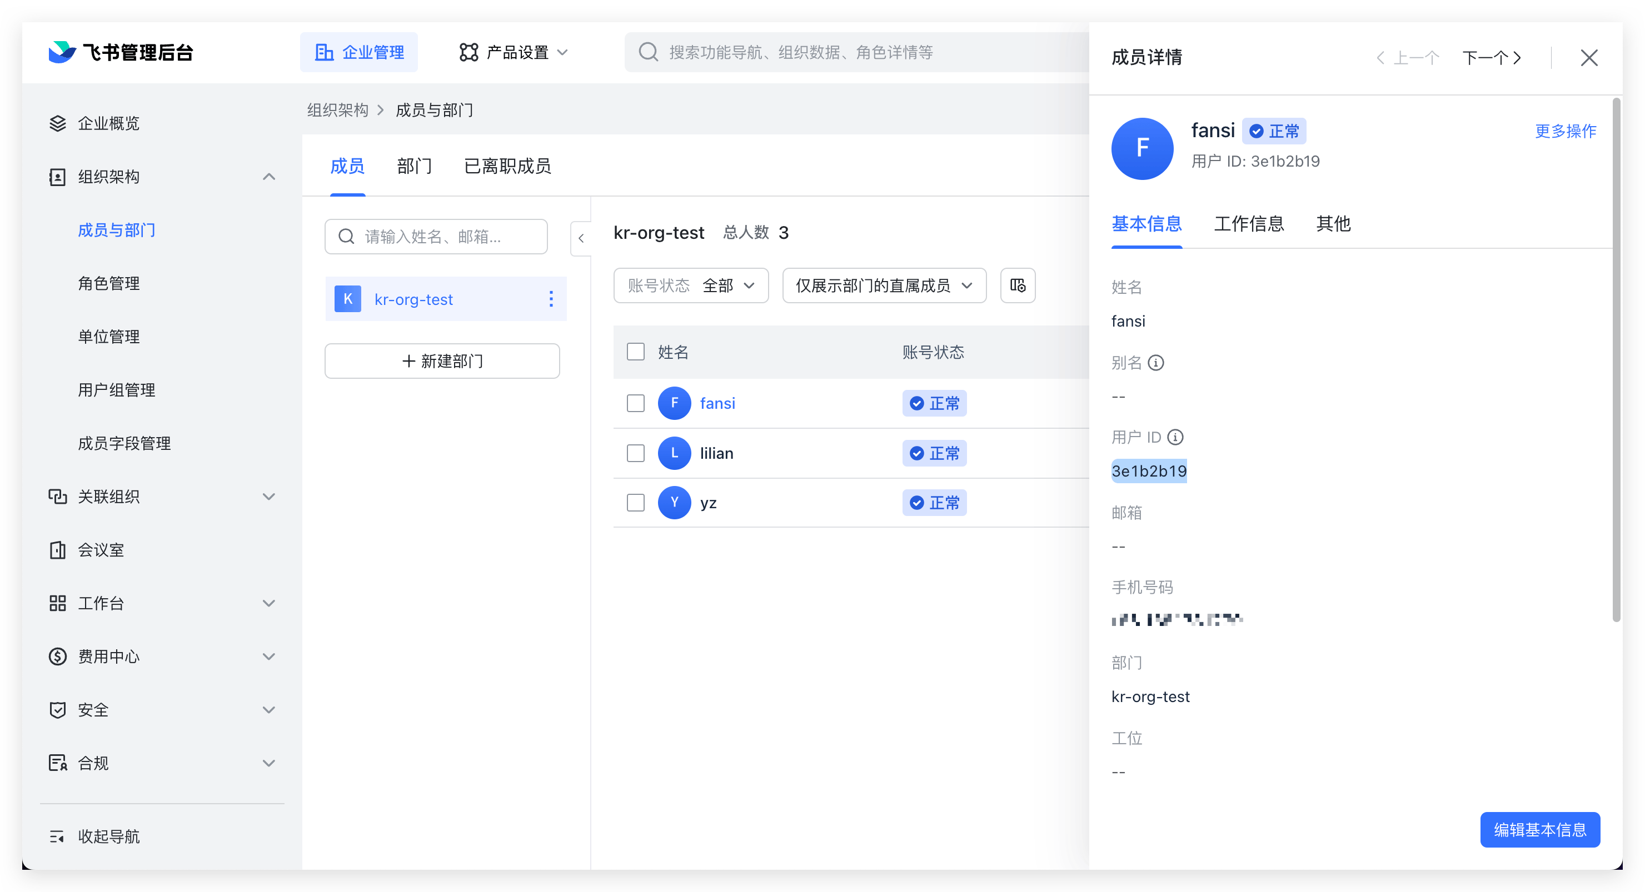The image size is (1645, 892).
Task: Click the 新建部门 button
Action: click(x=442, y=360)
